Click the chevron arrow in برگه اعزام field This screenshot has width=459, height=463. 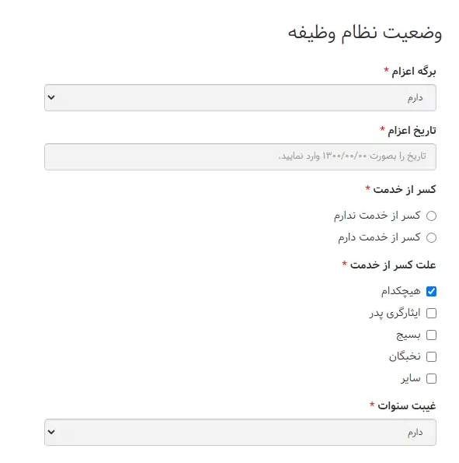coord(51,97)
